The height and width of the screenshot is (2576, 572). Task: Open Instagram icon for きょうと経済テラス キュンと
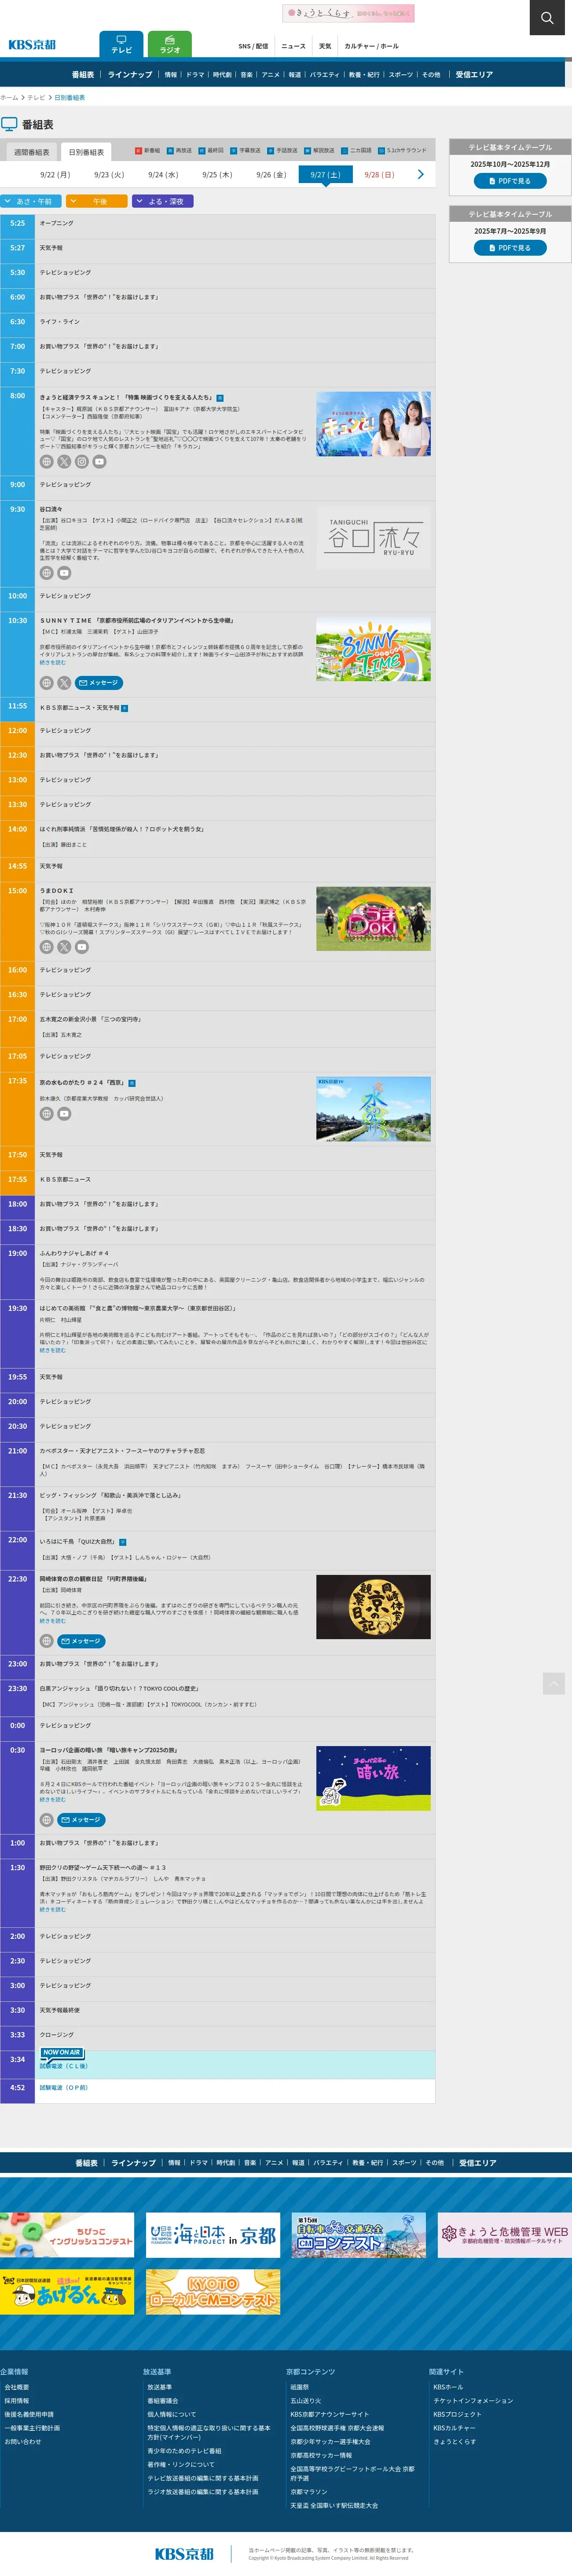point(82,462)
